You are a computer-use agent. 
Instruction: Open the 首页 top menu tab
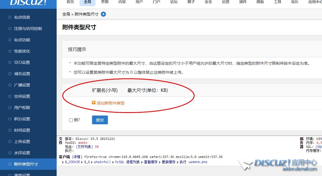(x=70, y=2)
